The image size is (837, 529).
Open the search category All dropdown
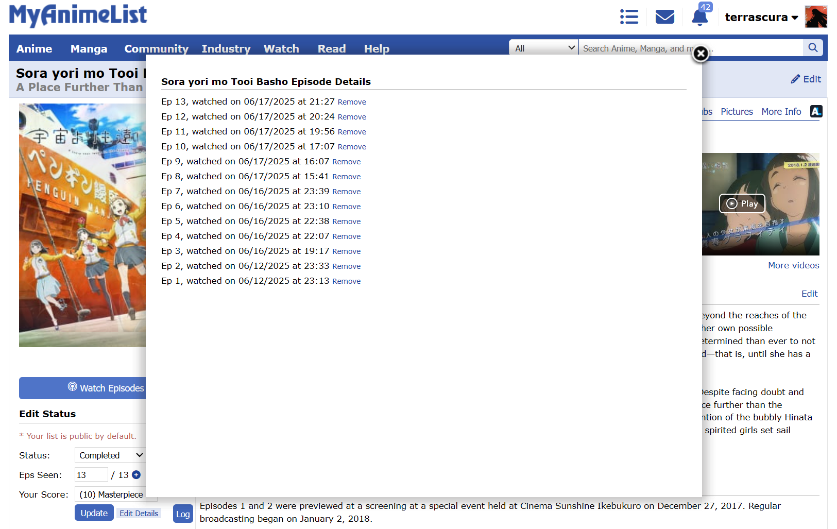click(544, 48)
